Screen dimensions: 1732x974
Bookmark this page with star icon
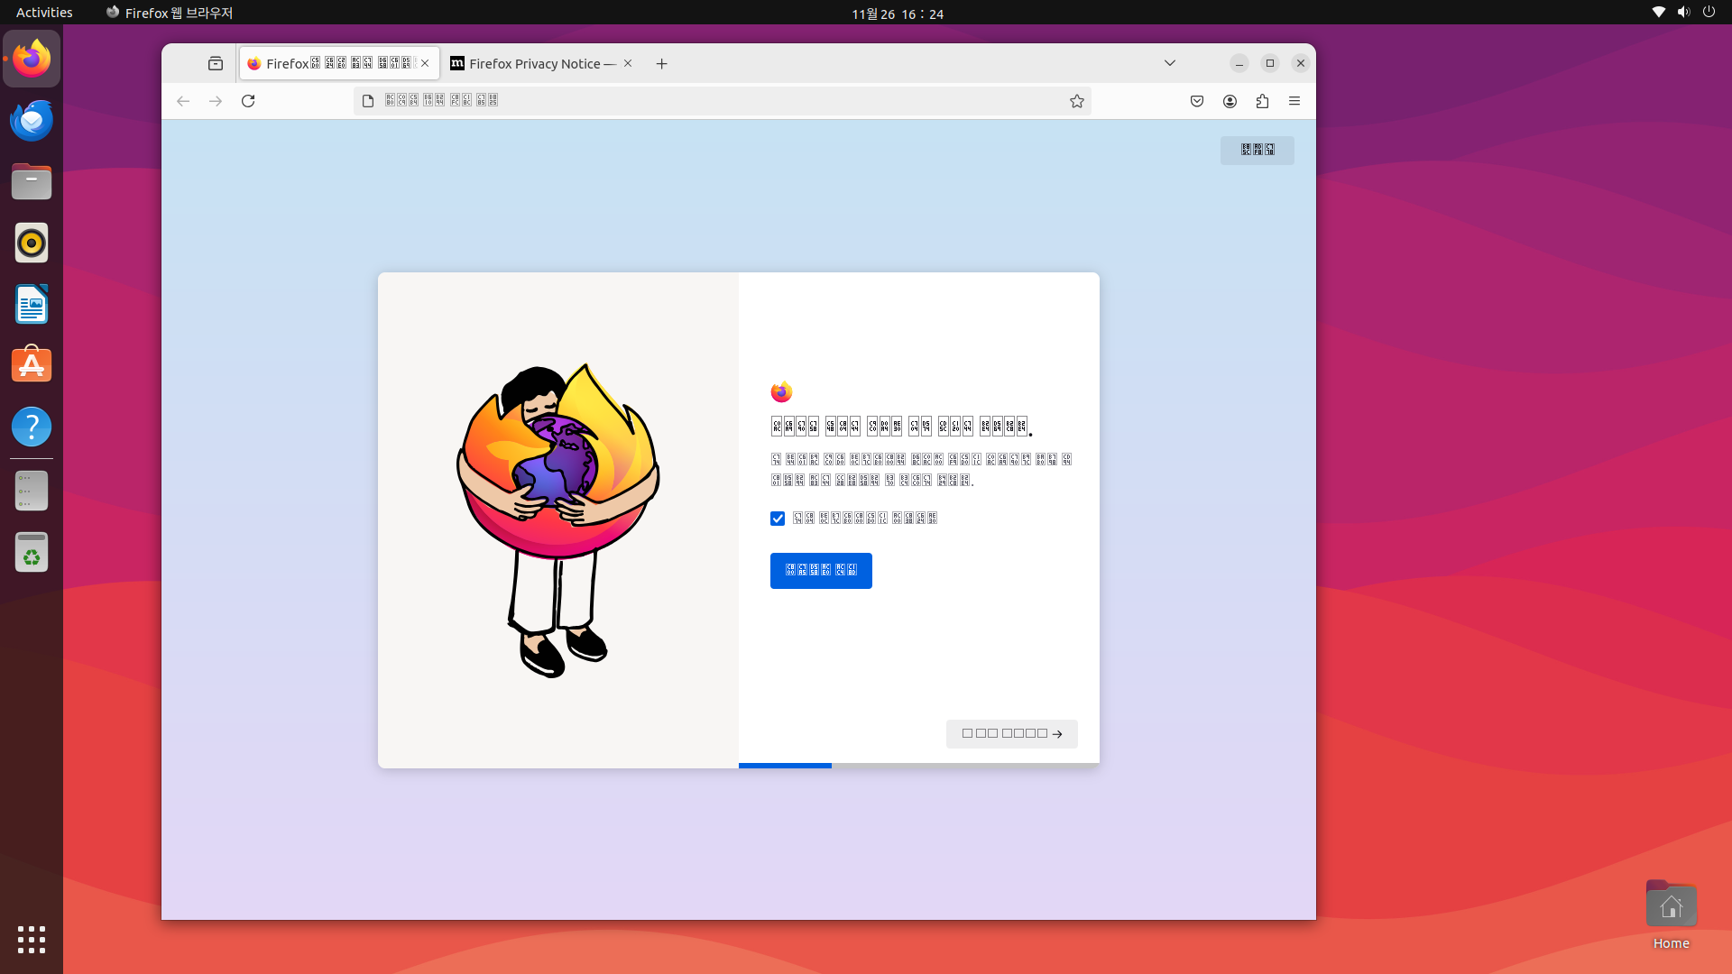1076,101
